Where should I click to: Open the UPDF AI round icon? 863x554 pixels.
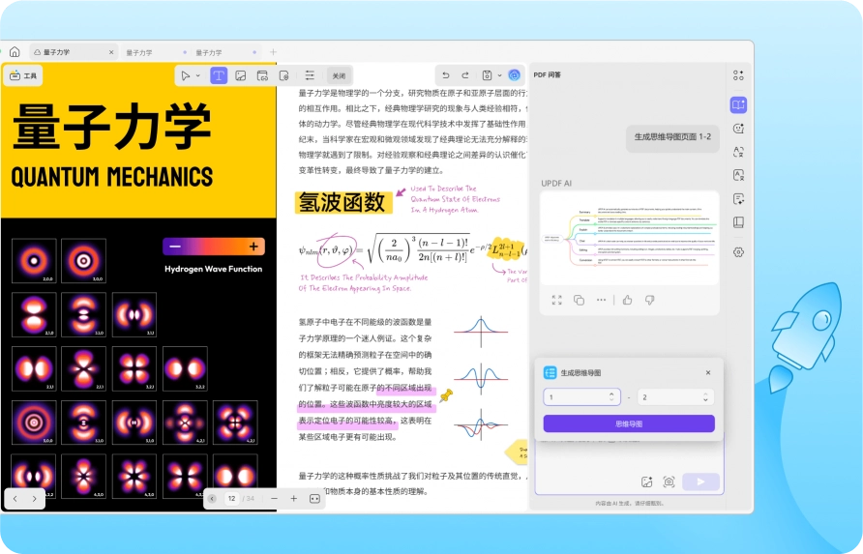point(514,75)
